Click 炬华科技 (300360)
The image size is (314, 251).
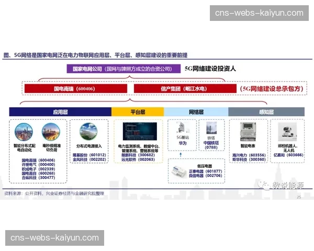(x=249, y=159)
